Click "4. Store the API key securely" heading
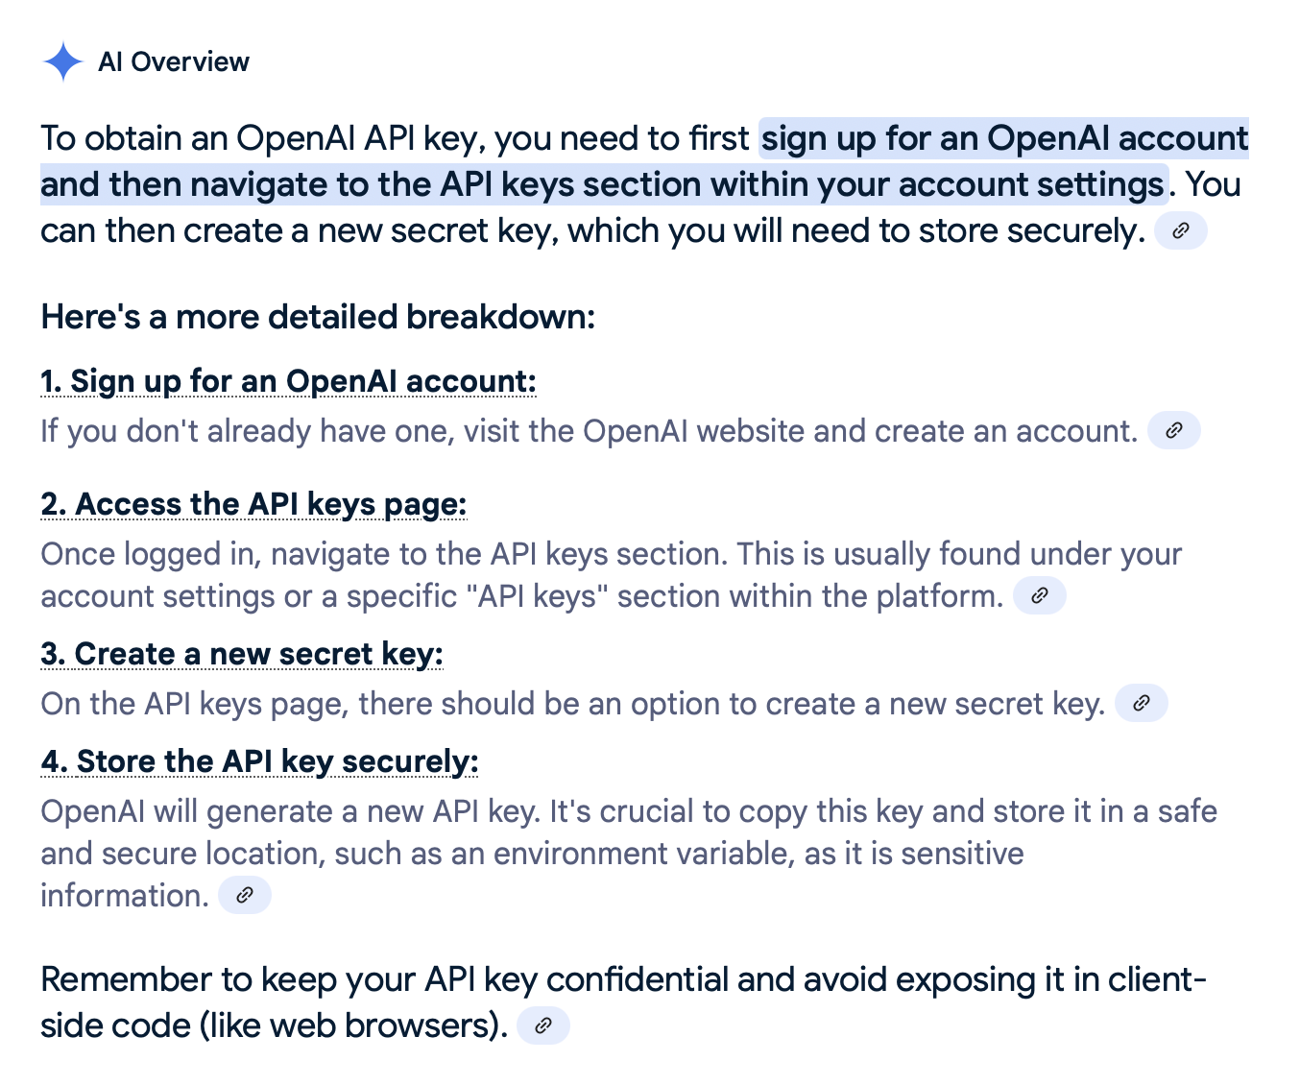The image size is (1300, 1085). coord(259,761)
